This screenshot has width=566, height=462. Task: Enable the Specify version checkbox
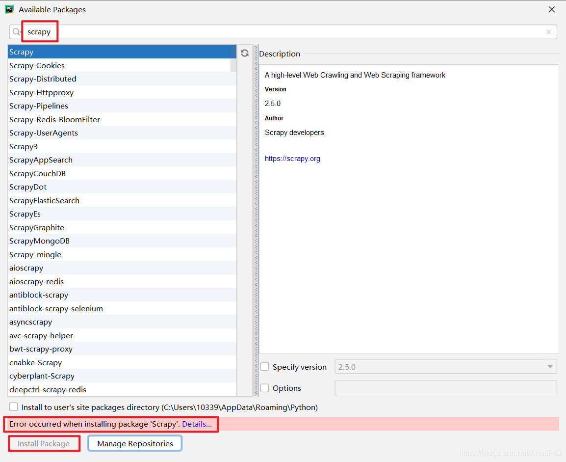pos(265,367)
